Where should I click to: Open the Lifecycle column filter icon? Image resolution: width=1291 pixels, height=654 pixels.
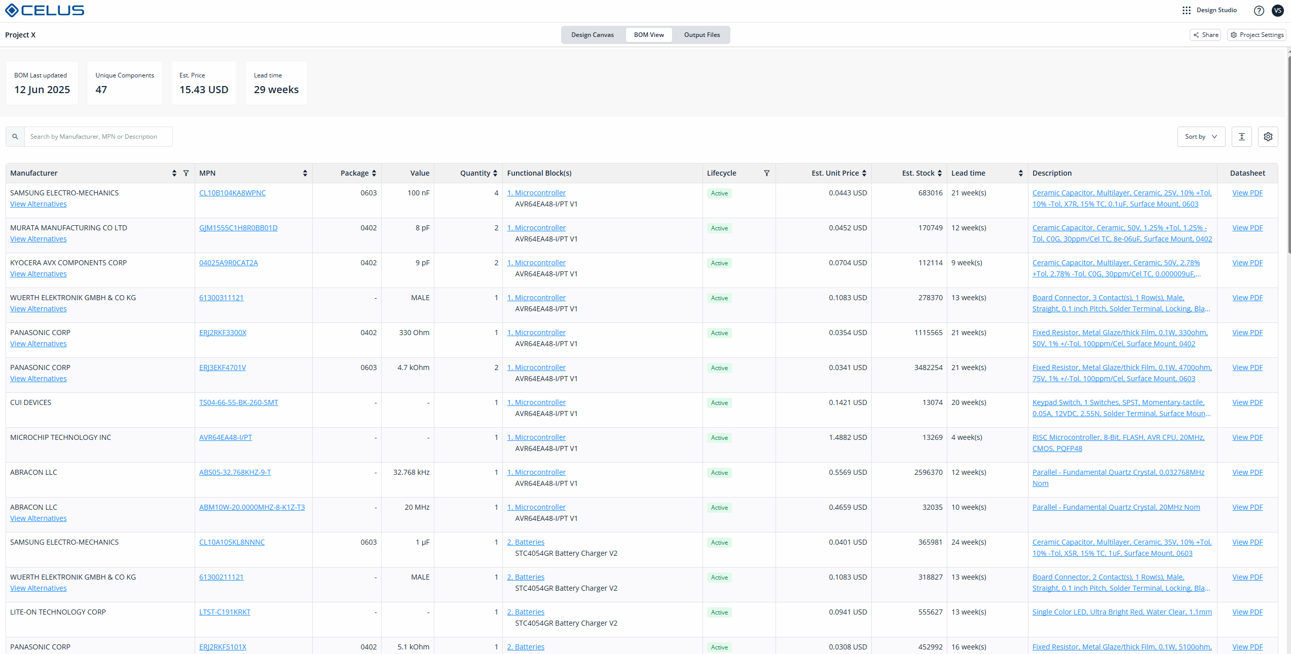click(766, 173)
